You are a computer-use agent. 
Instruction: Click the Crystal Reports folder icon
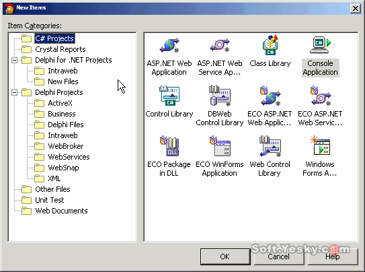coord(26,49)
